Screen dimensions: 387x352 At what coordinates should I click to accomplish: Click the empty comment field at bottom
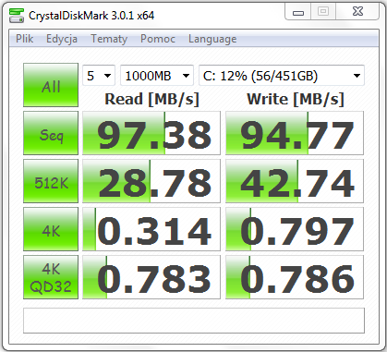coord(194,321)
